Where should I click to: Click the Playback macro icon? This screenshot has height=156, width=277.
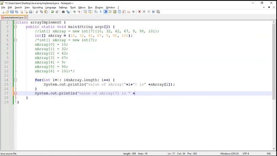click(x=149, y=12)
